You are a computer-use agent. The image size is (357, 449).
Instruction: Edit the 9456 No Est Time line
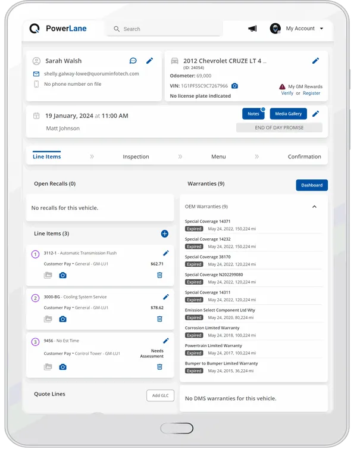click(x=166, y=341)
